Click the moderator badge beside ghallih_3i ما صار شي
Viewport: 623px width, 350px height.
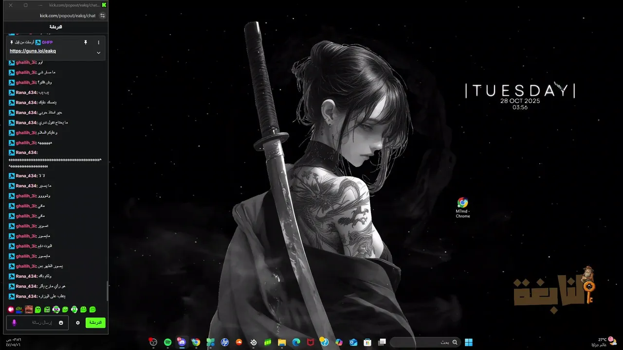(12, 72)
